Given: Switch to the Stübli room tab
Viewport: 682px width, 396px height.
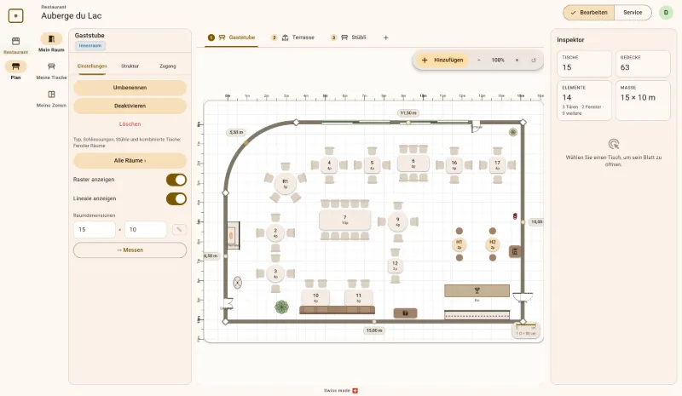Looking at the screenshot, I should click(x=349, y=37).
